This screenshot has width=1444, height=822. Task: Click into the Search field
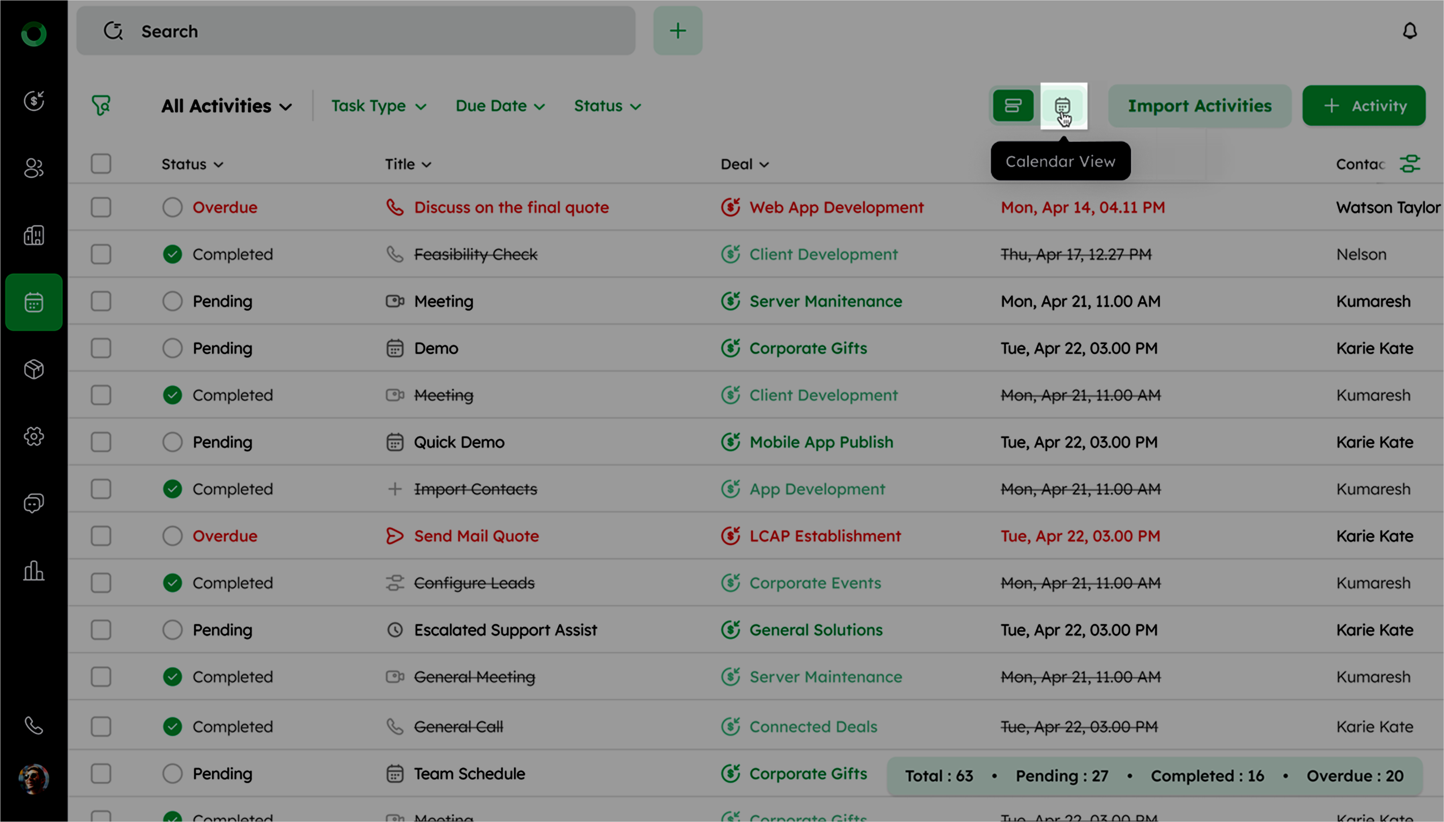356,31
